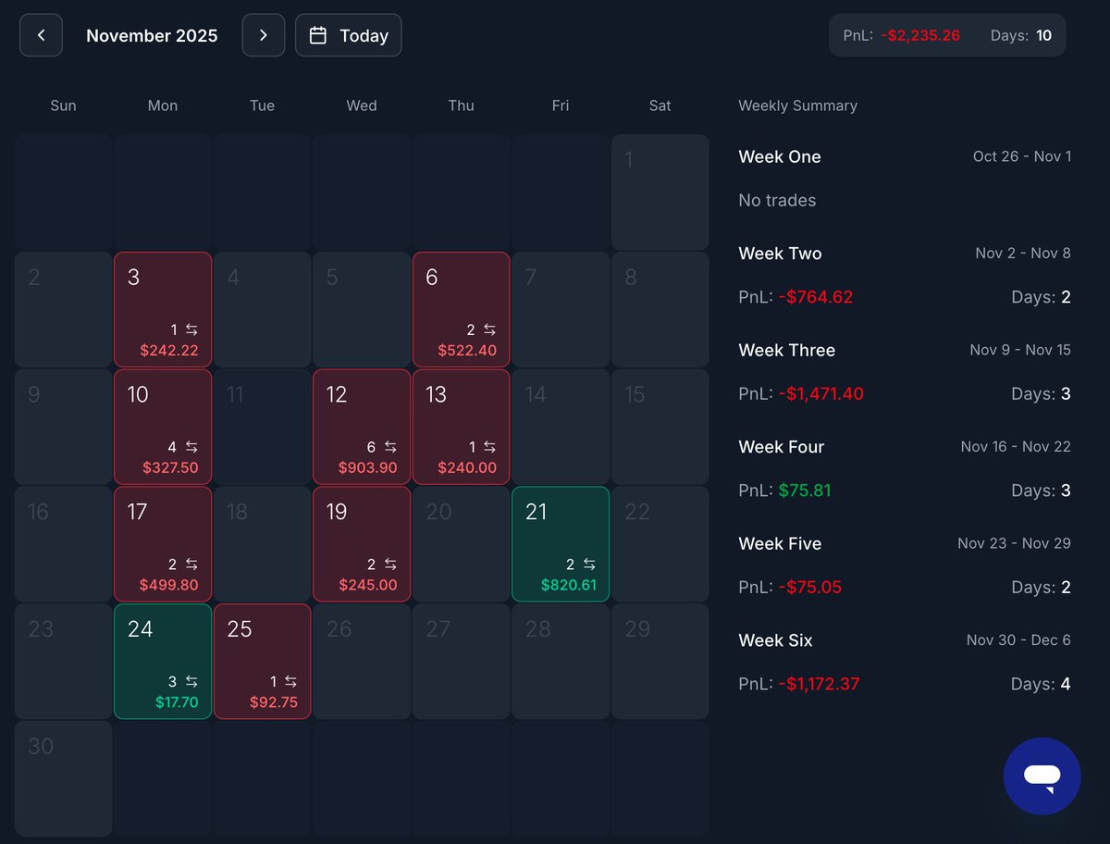Image resolution: width=1110 pixels, height=844 pixels.
Task: Select the empty November 27 cell
Action: tap(461, 662)
